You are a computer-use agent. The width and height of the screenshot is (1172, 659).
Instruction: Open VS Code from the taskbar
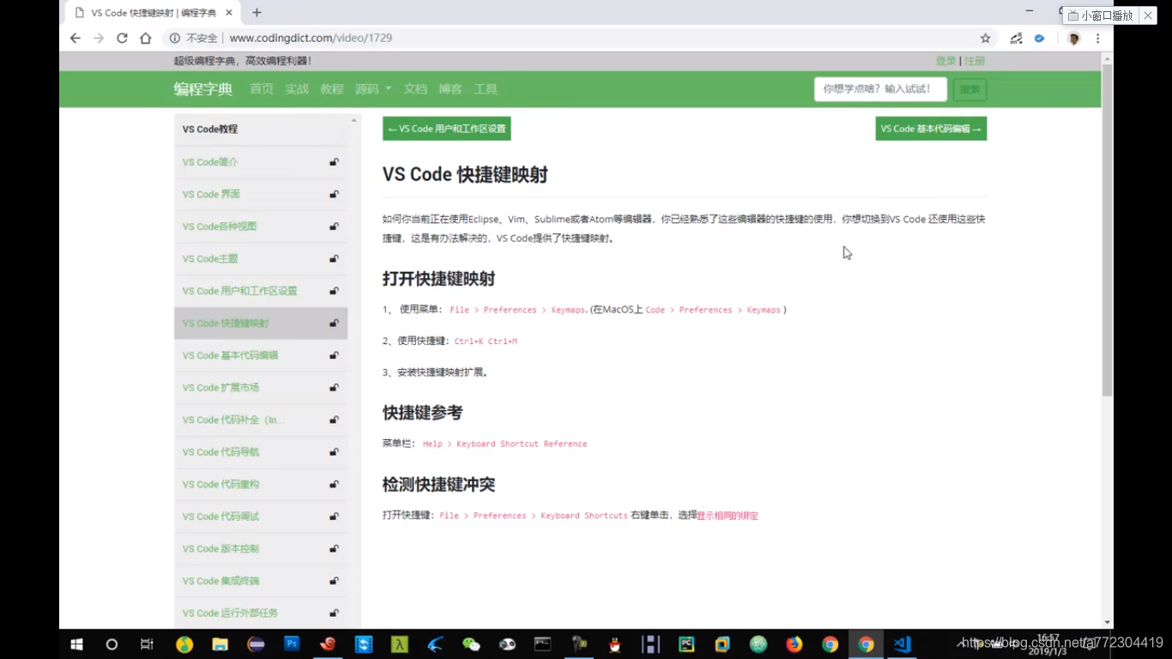[902, 644]
